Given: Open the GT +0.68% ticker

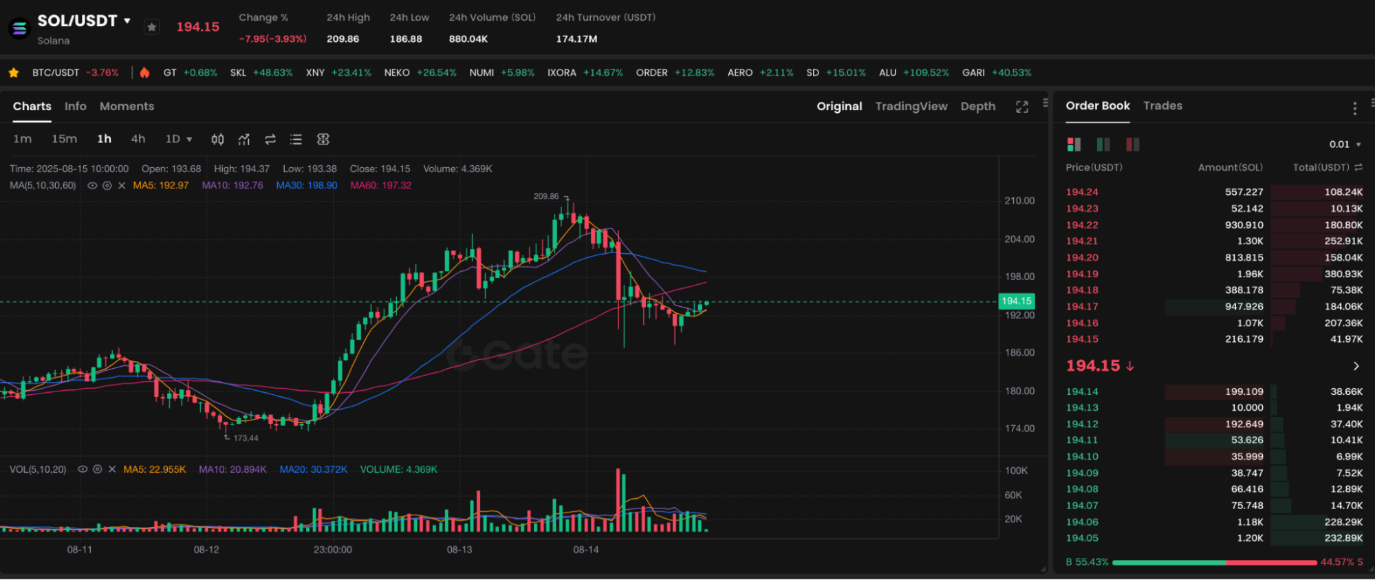Looking at the screenshot, I should tap(190, 72).
